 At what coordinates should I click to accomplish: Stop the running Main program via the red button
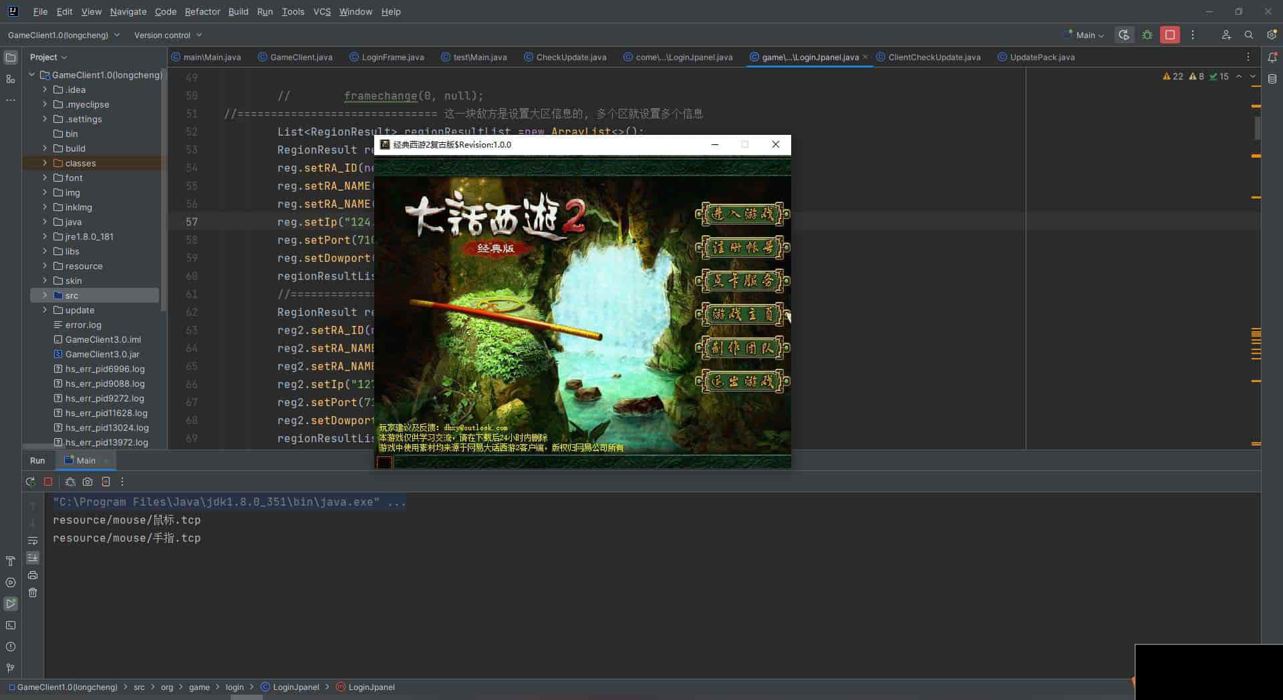coord(1169,35)
